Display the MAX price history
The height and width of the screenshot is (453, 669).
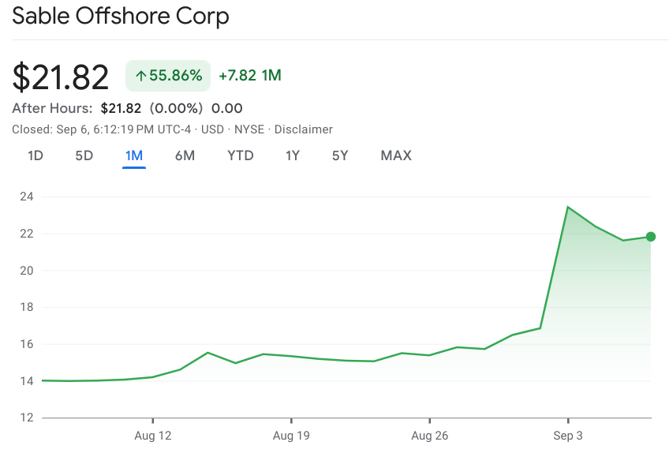coord(396,155)
